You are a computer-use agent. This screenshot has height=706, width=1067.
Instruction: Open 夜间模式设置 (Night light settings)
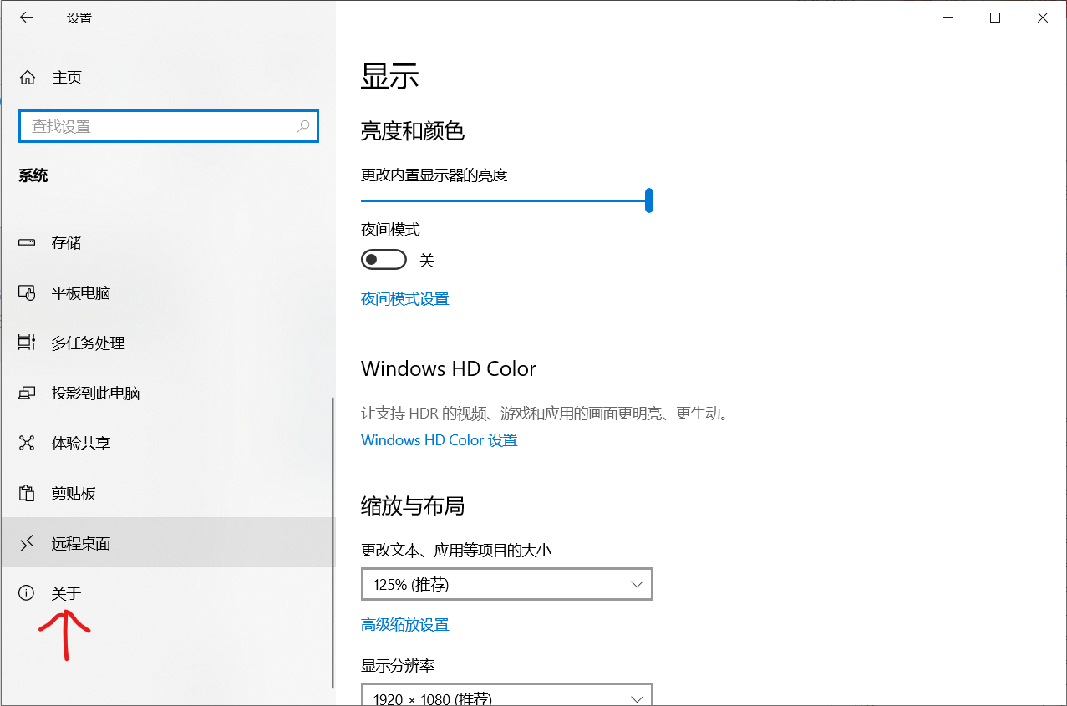pyautogui.click(x=404, y=298)
